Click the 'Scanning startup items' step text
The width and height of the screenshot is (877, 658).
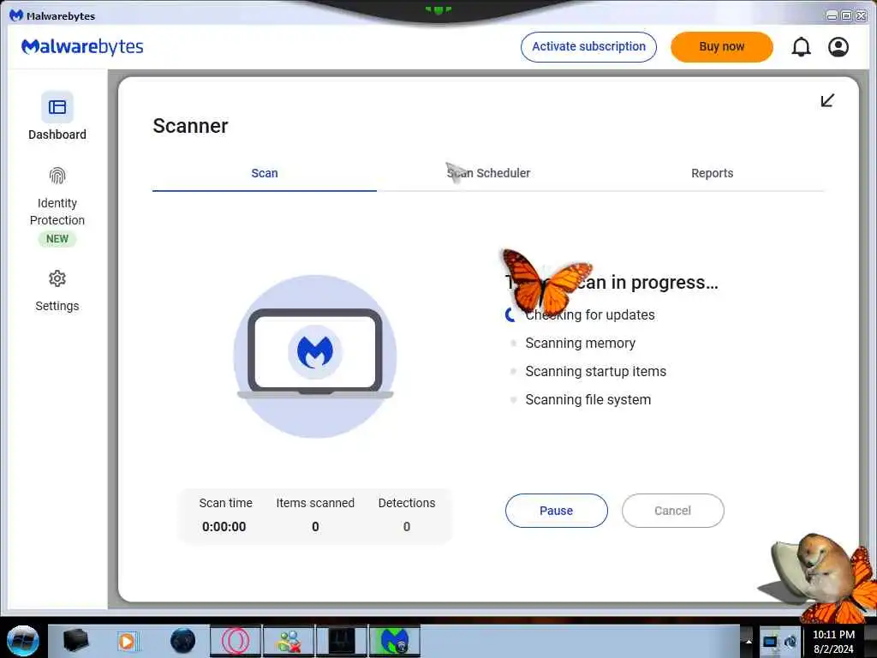pos(596,372)
